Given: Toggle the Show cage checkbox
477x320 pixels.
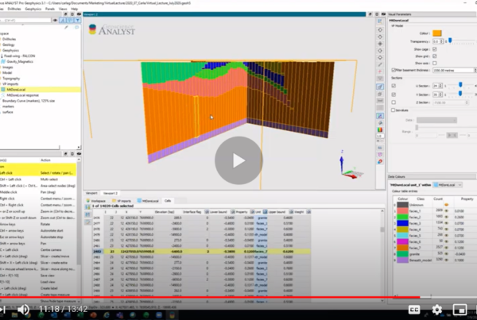Looking at the screenshot, I should [434, 50].
